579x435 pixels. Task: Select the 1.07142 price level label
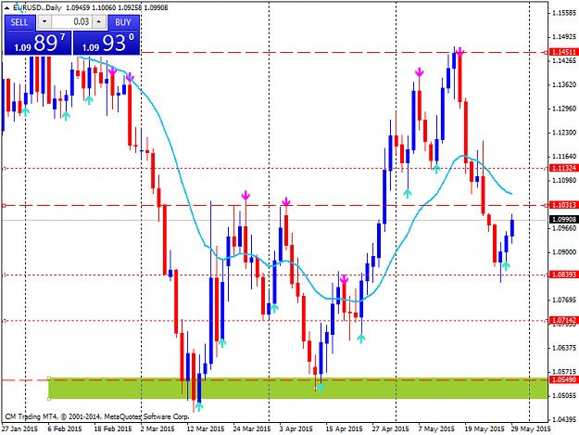click(x=563, y=320)
